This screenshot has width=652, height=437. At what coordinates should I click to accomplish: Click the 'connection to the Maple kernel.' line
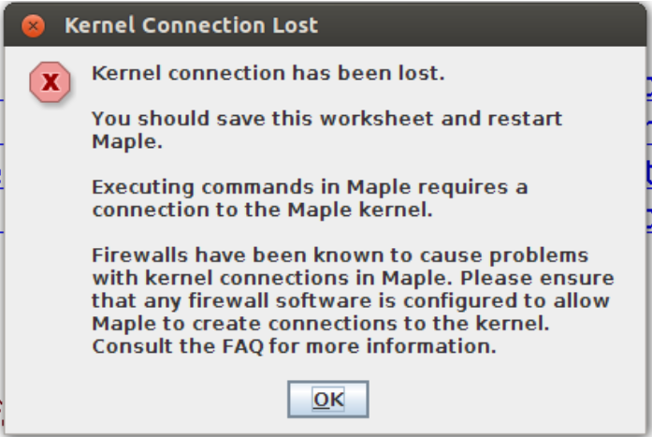[x=262, y=210]
